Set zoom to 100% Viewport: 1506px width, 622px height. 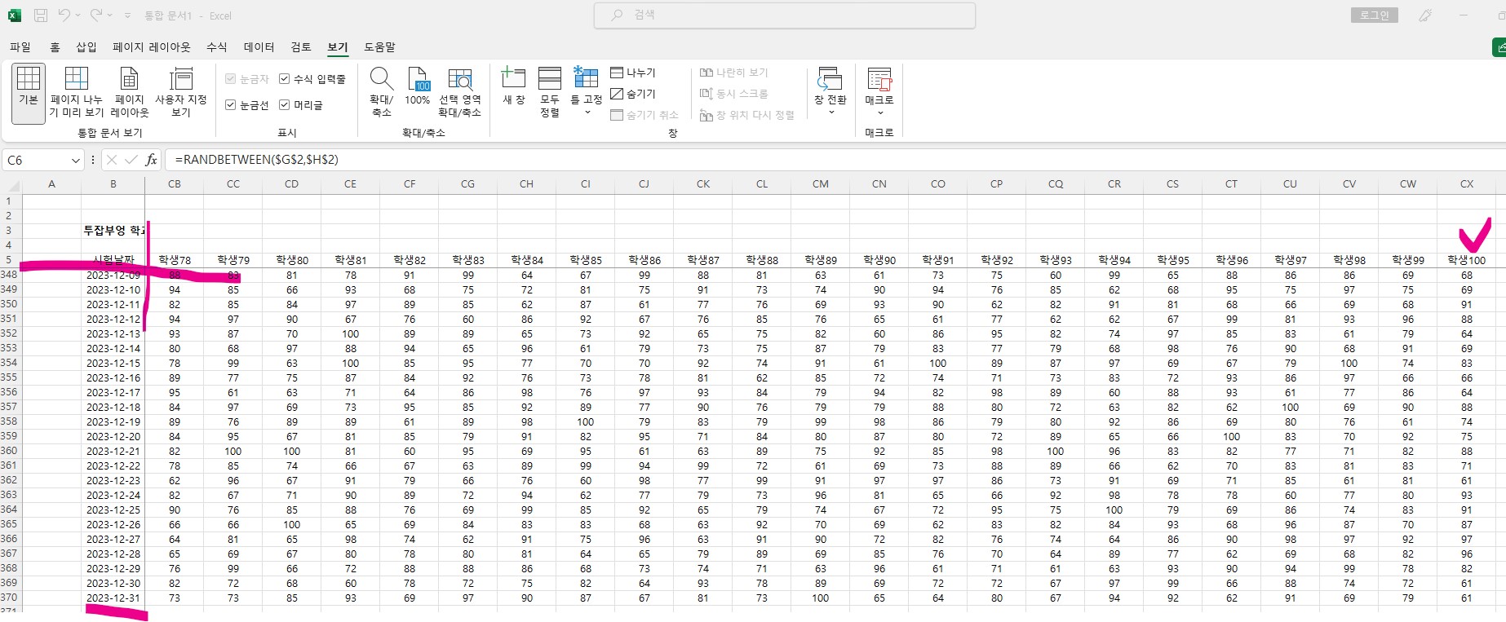point(418,87)
